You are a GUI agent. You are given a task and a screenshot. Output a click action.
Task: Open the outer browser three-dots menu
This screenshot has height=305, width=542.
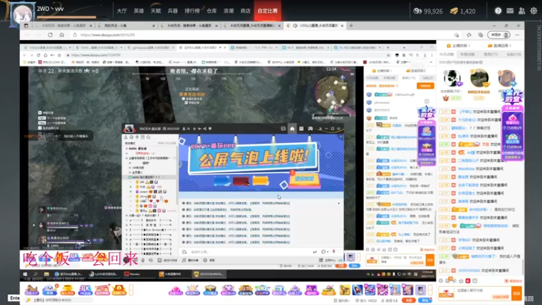point(517,35)
